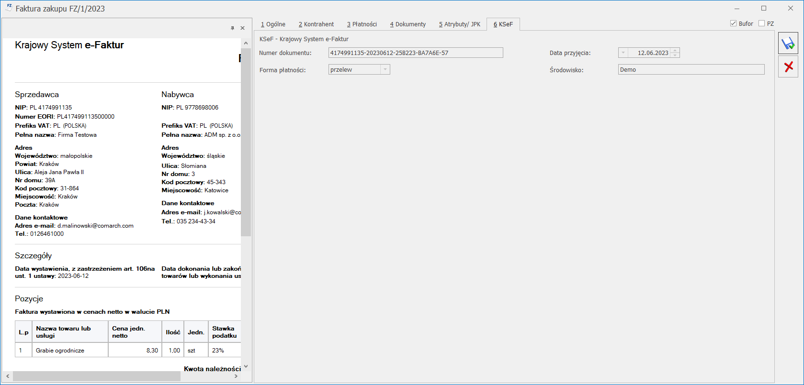The height and width of the screenshot is (385, 804).
Task: Cancel changes with the red X icon
Action: [x=788, y=66]
